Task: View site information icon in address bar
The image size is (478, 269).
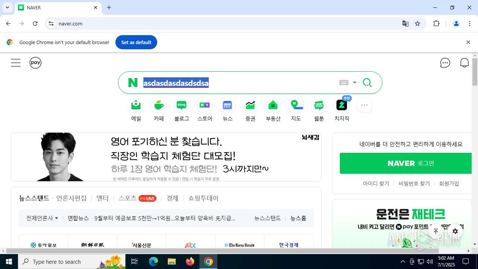Action: pyautogui.click(x=51, y=24)
